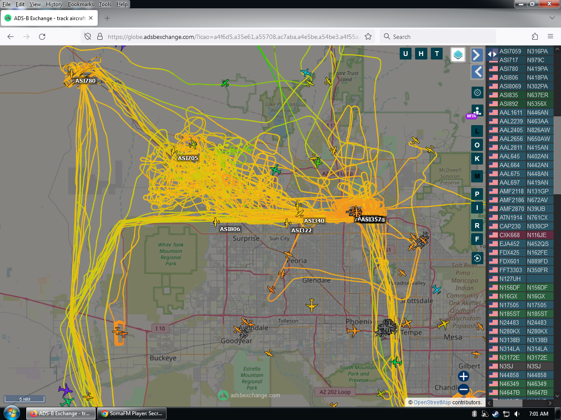Screen dimensions: 561x420
Task: Select FDX425 in the aircraft list
Action: [x=521, y=252]
